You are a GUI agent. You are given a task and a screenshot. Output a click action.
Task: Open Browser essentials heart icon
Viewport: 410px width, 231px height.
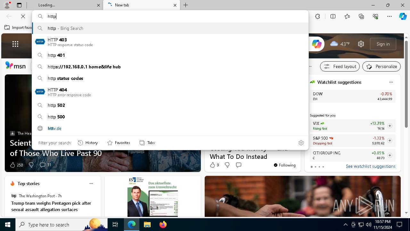tap(375, 16)
